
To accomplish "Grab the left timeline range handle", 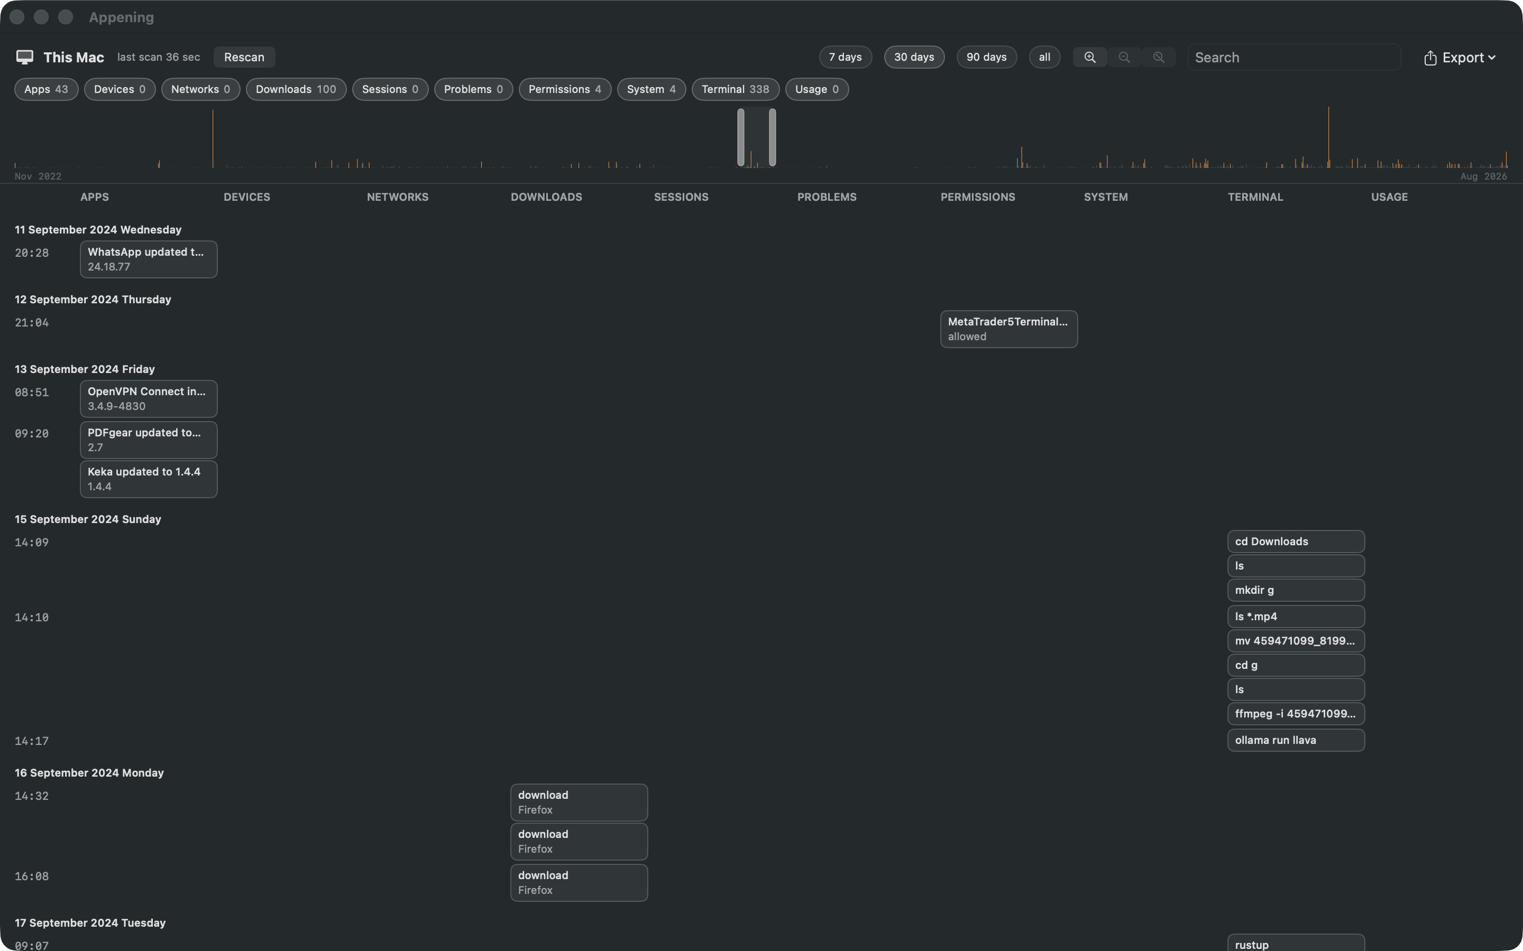I will coord(741,137).
